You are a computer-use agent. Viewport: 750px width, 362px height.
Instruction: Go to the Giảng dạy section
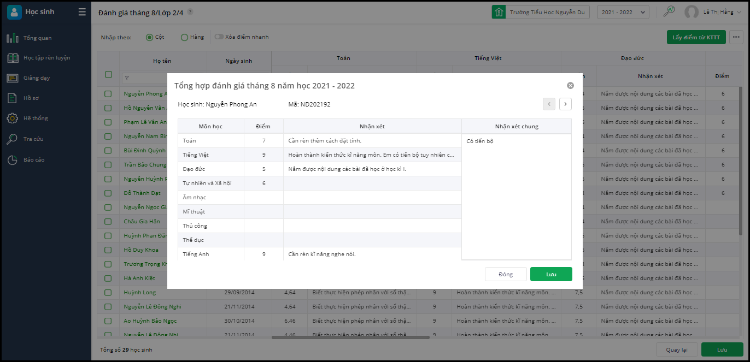click(x=36, y=78)
